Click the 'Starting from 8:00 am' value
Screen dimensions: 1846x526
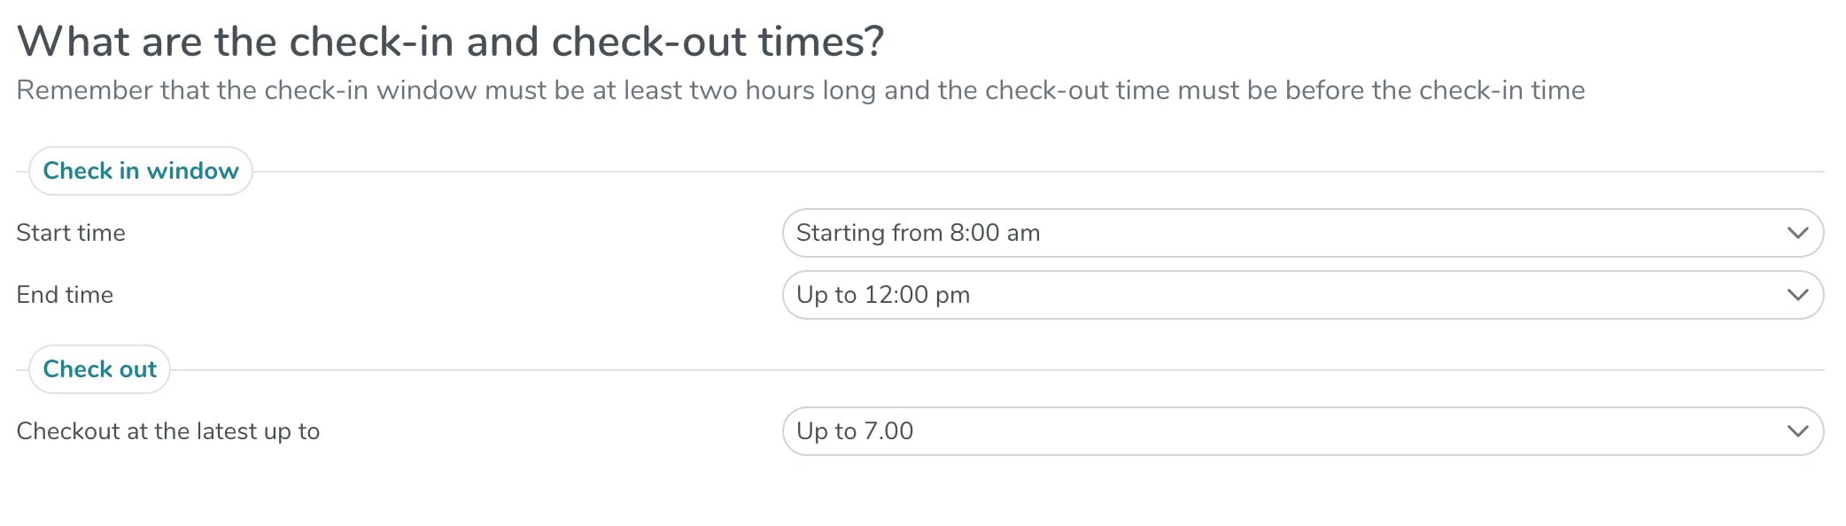(918, 233)
